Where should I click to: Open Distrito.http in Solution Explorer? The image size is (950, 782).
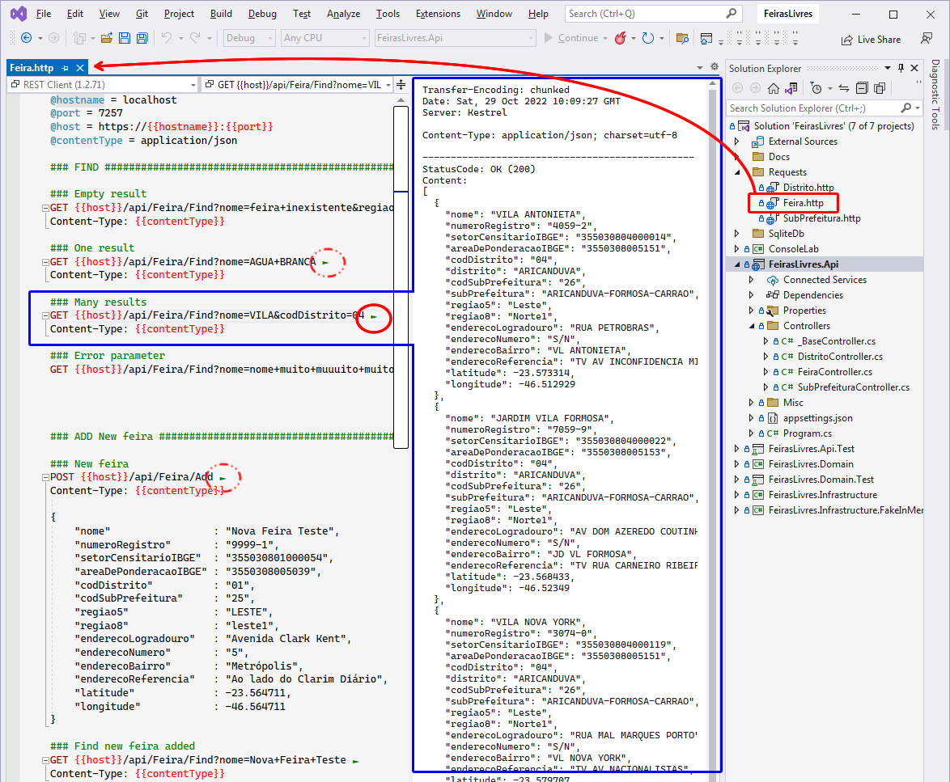808,188
